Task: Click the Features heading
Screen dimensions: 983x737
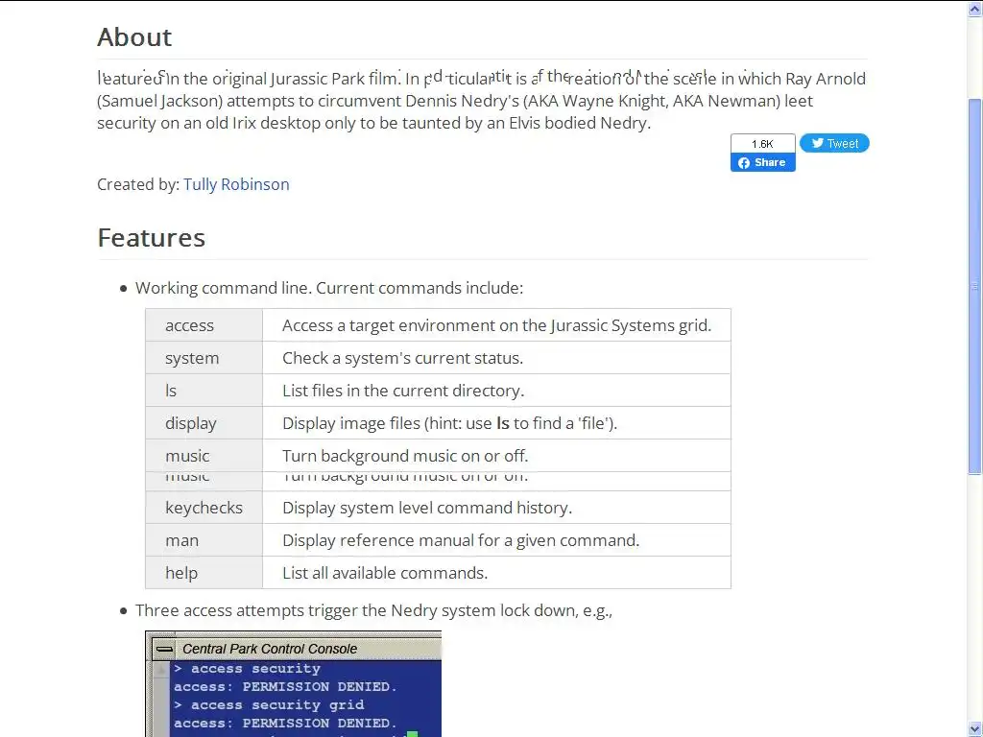Action: [x=151, y=238]
